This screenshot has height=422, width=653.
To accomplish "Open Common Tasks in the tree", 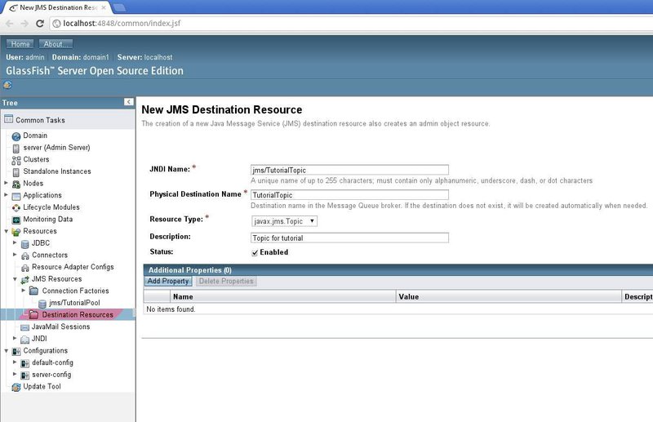I will click(40, 120).
